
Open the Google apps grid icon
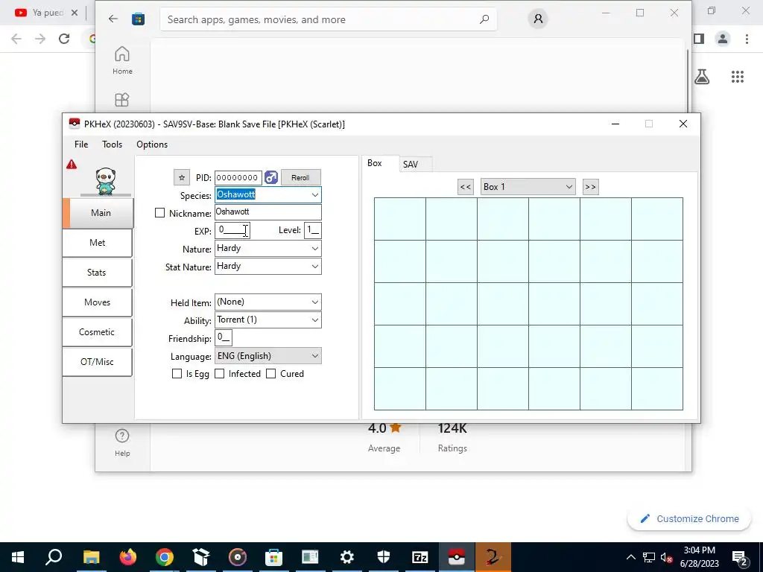click(738, 77)
